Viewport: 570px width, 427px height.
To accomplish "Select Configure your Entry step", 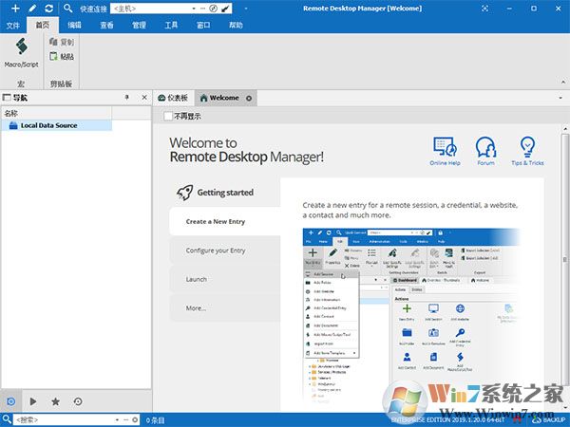I will 218,251.
